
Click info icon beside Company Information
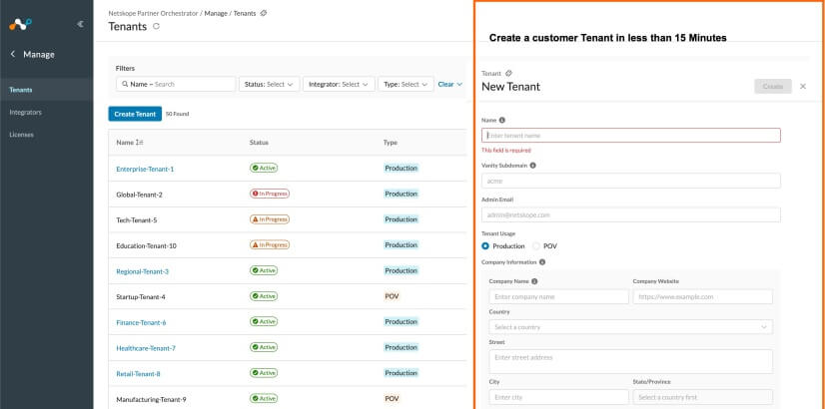542,261
